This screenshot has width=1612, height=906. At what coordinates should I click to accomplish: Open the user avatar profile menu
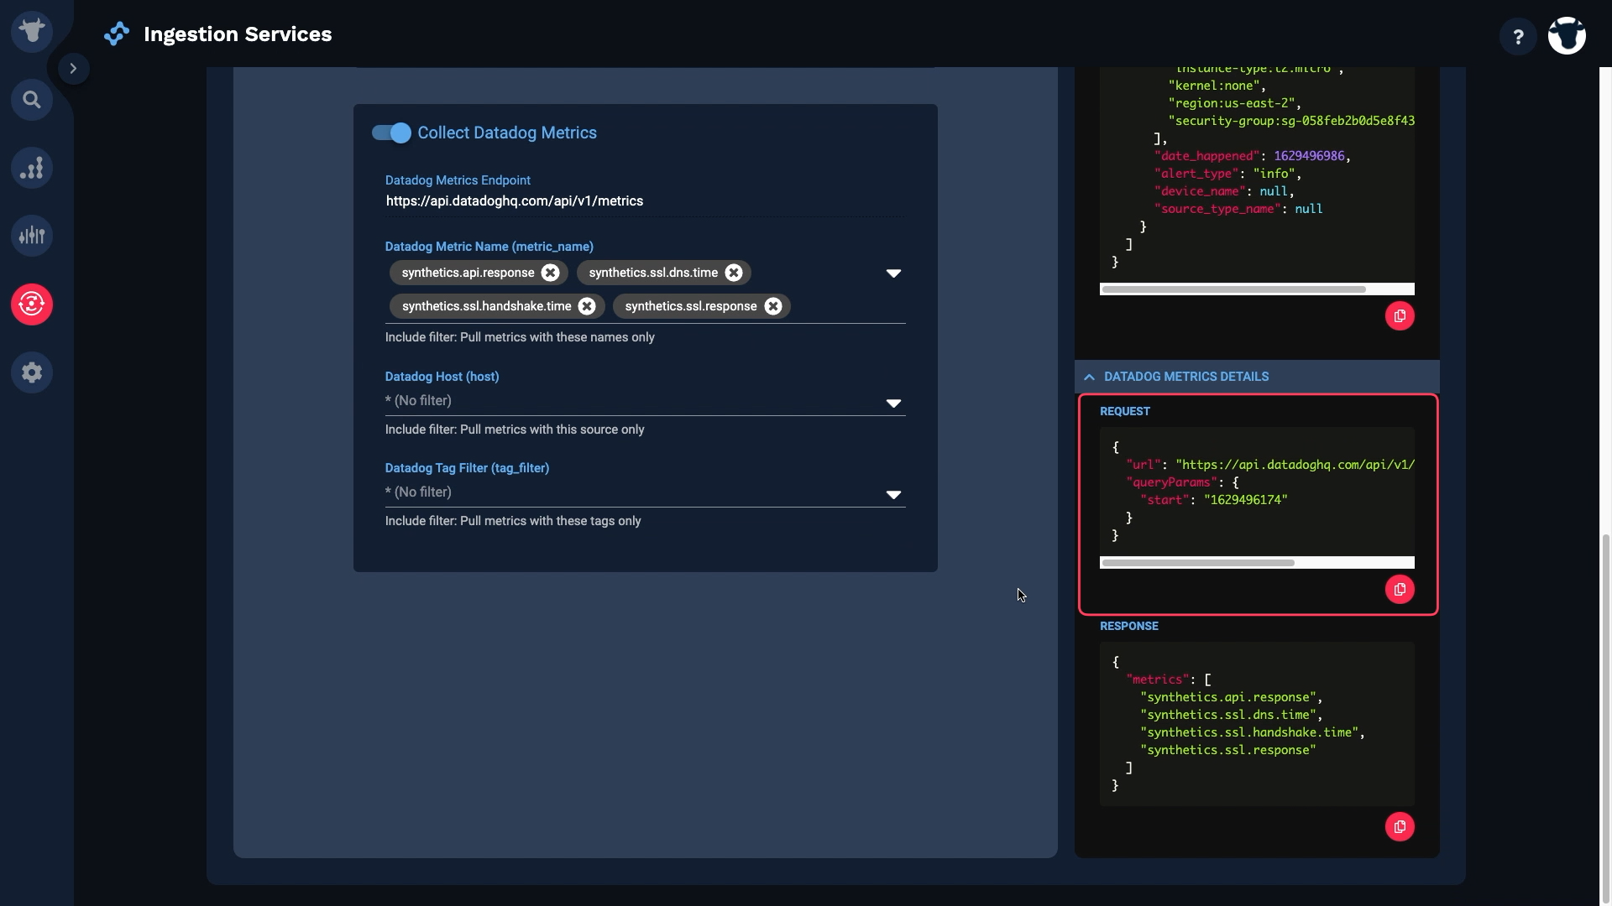(1567, 36)
